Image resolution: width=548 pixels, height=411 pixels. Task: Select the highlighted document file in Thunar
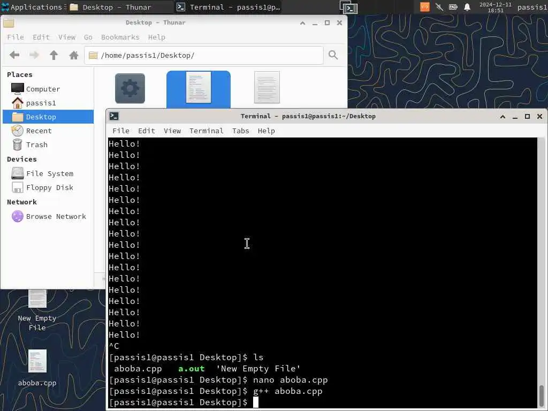coord(199,87)
